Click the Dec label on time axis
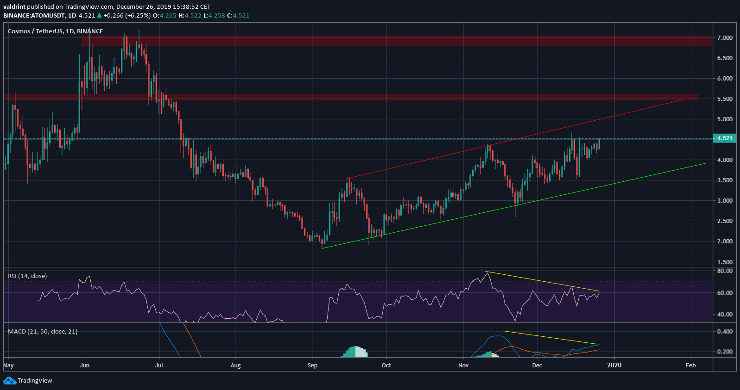Image resolution: width=740 pixels, height=390 pixels. click(x=537, y=365)
